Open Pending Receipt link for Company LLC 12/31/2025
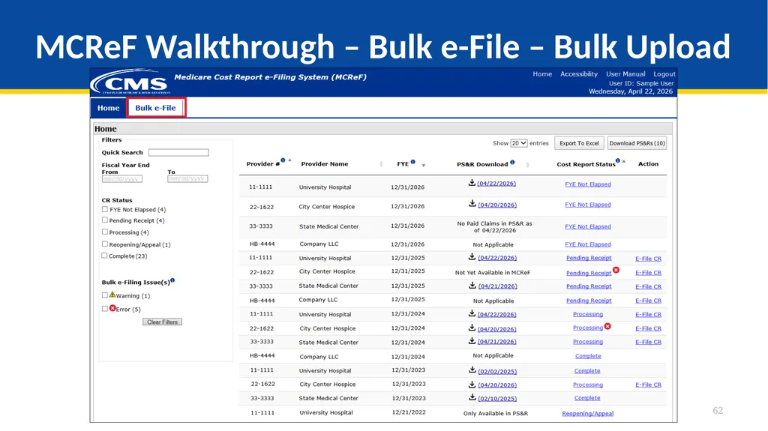Viewport: 768px width, 431px height. coord(589,301)
